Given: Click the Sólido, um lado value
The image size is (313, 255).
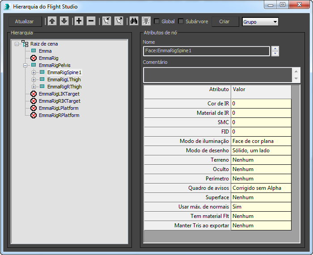Looking at the screenshot, I should (261, 150).
